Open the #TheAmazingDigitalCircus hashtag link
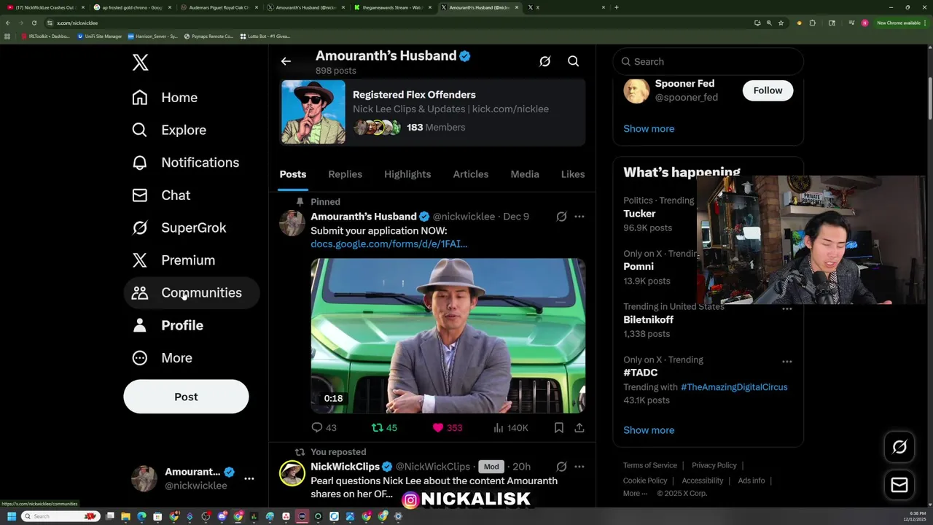This screenshot has width=933, height=525. (x=734, y=387)
